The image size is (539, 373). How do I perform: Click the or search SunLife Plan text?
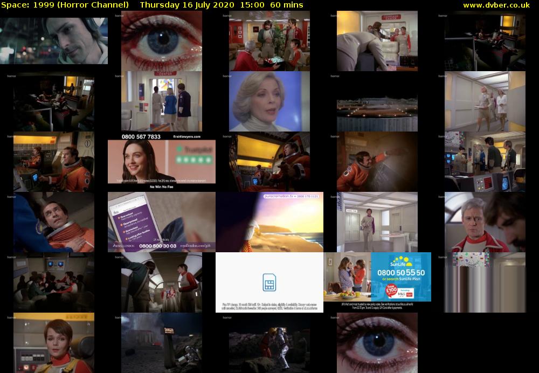pos(401,279)
